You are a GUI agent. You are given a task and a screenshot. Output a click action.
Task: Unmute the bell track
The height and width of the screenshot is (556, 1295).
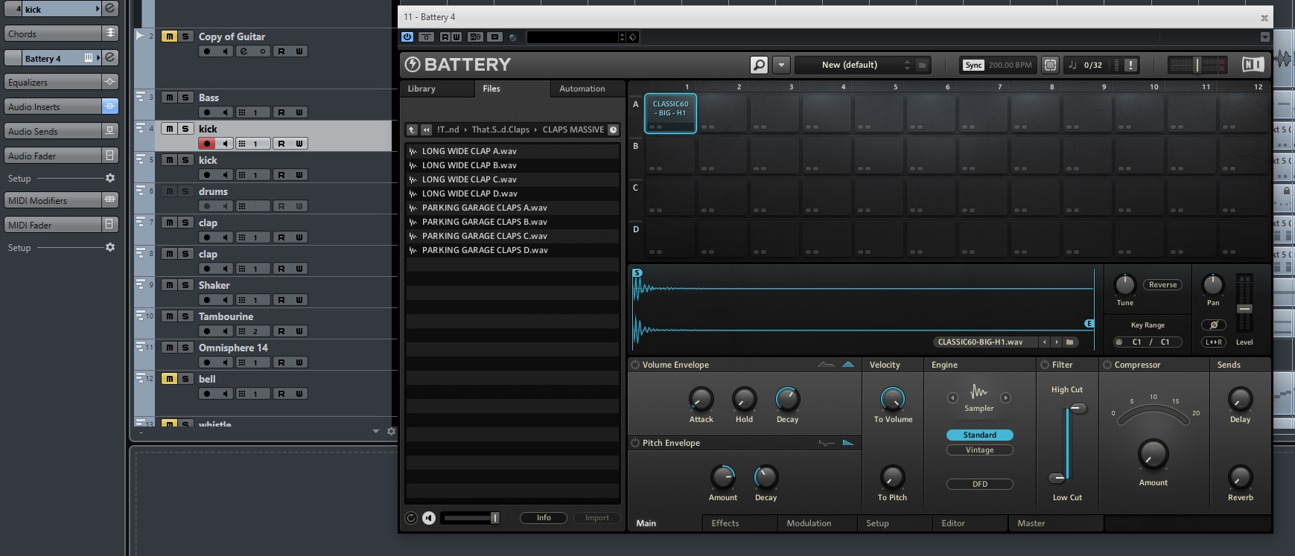169,379
